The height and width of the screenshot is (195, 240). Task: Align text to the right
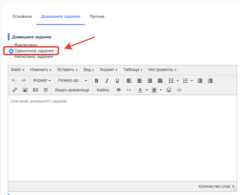coord(150,80)
